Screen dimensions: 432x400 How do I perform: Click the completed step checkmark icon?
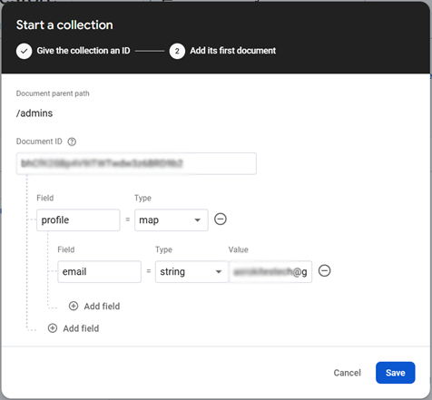point(24,51)
